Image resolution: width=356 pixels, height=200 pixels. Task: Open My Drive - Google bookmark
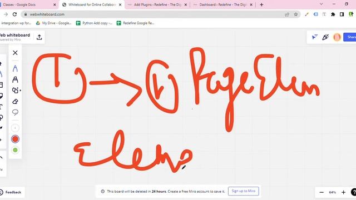tap(53, 23)
